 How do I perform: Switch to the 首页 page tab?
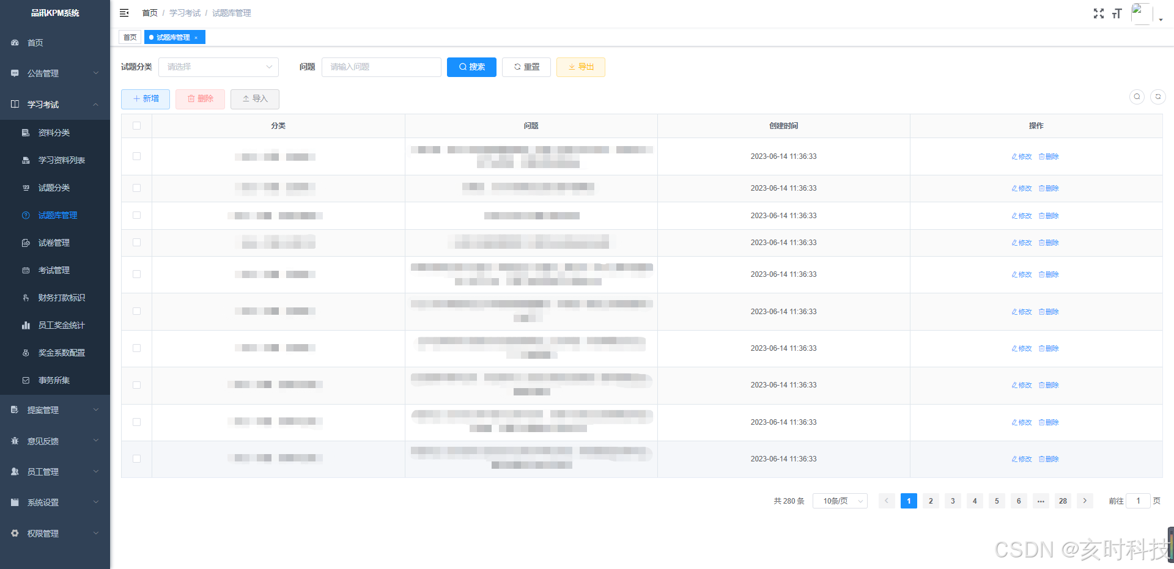tap(130, 37)
